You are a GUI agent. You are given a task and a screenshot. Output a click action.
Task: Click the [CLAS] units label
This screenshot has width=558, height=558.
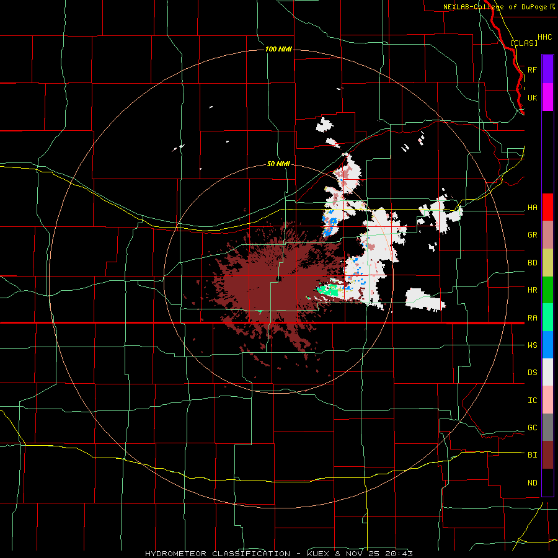pyautogui.click(x=524, y=43)
